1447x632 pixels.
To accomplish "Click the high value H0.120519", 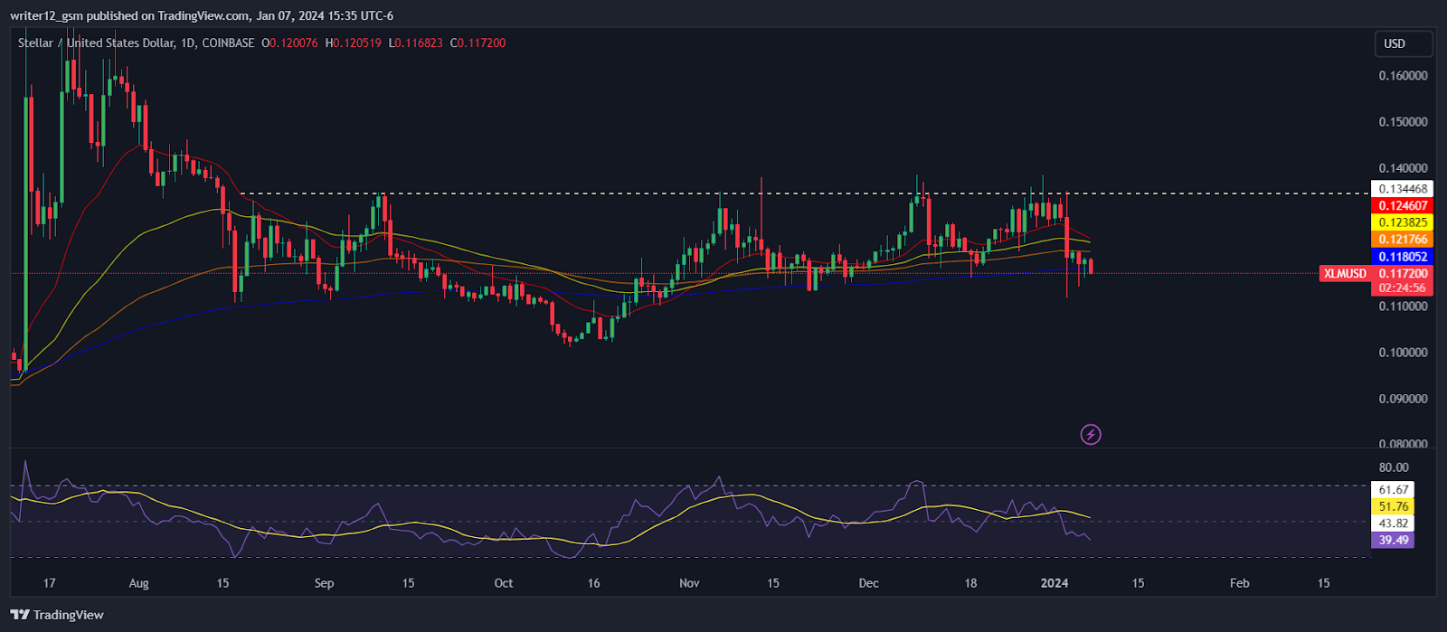I will point(353,42).
